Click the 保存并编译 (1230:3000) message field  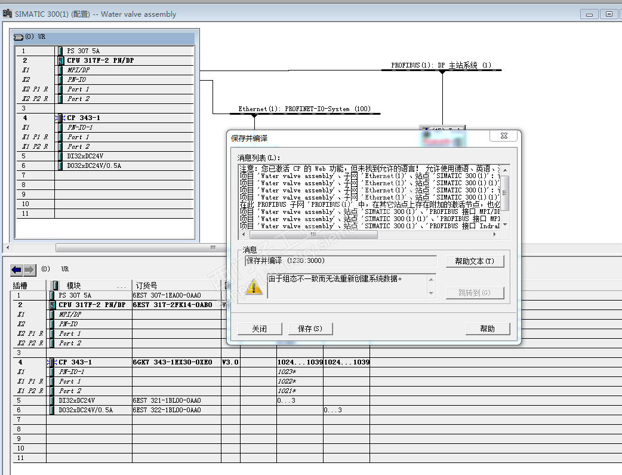click(x=341, y=261)
